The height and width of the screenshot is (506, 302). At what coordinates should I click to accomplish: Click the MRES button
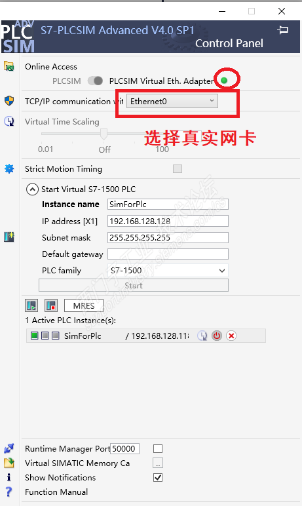84,305
